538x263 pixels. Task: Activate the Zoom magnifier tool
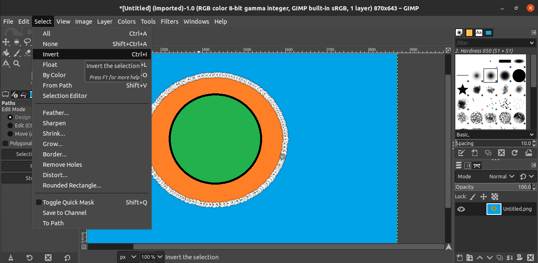click(17, 63)
